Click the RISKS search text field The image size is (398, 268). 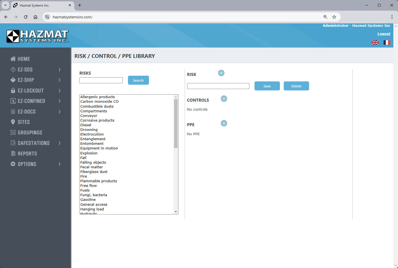click(x=101, y=80)
